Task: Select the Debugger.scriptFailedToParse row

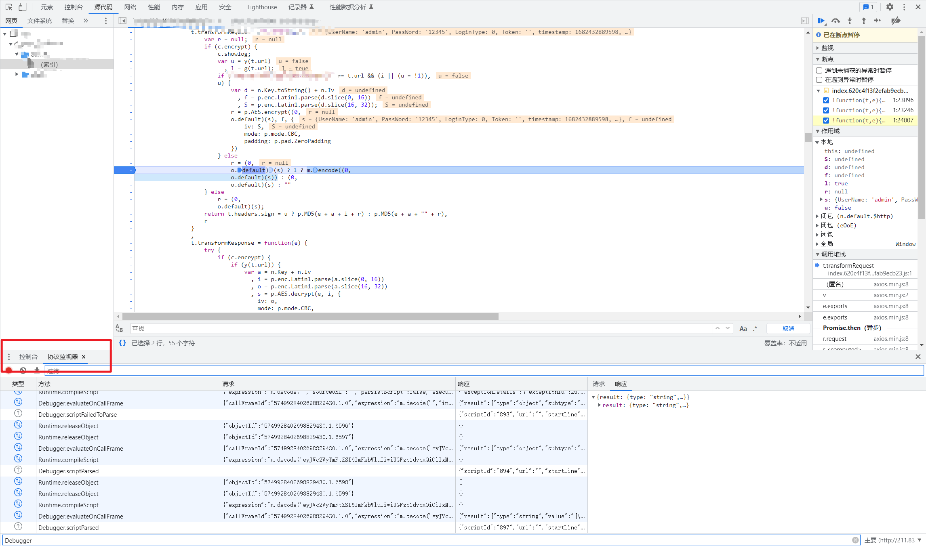Action: click(293, 414)
